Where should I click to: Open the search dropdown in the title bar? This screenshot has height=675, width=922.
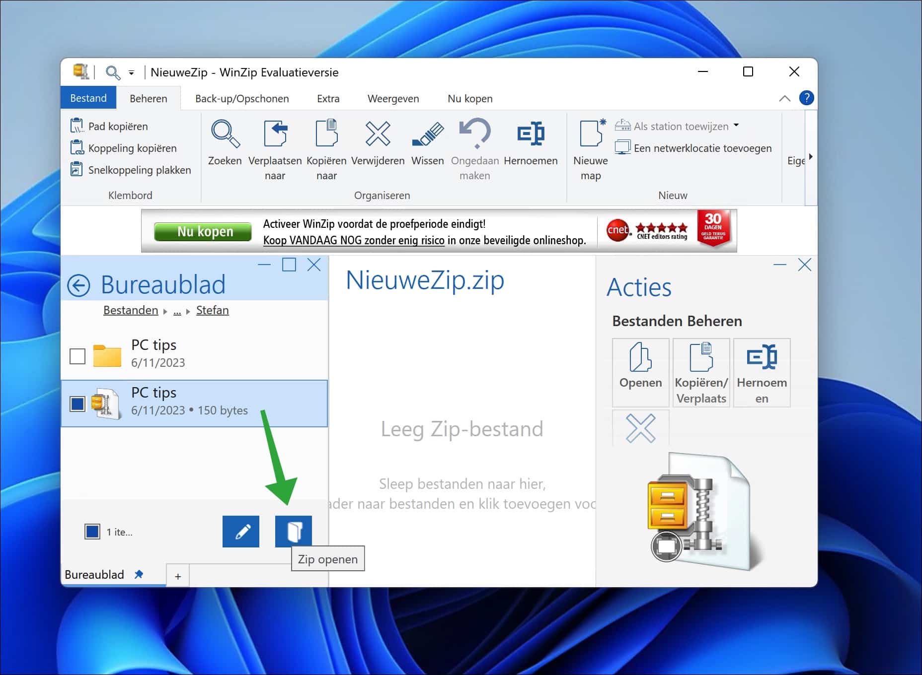coord(131,72)
